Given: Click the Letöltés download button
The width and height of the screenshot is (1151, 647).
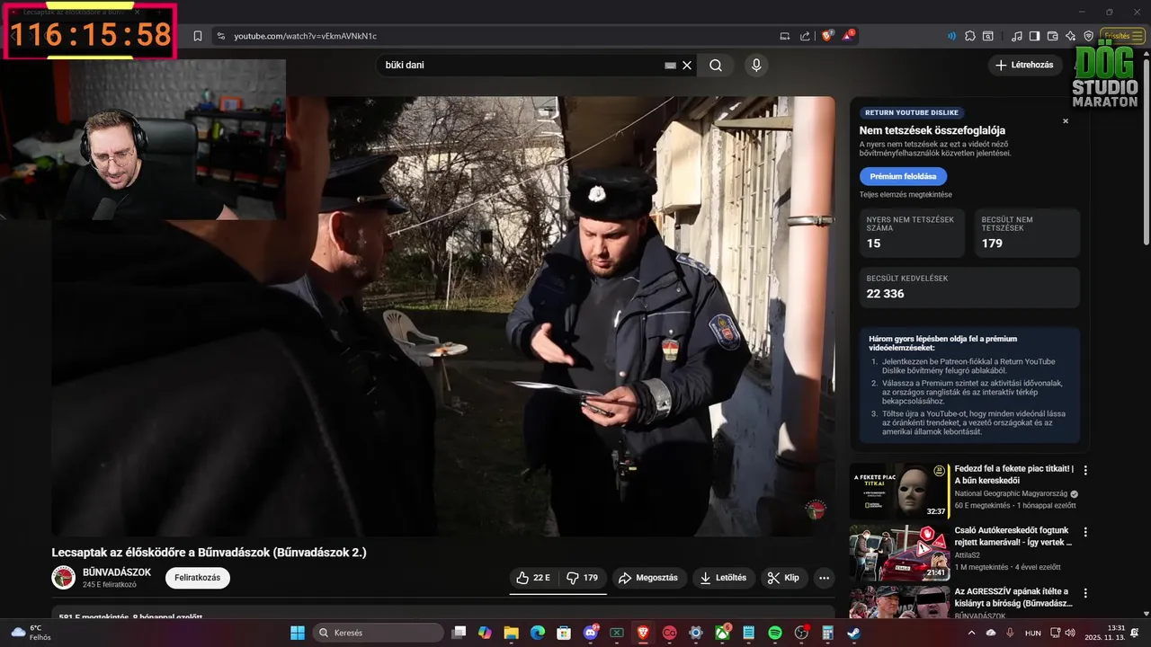Looking at the screenshot, I should point(724,578).
